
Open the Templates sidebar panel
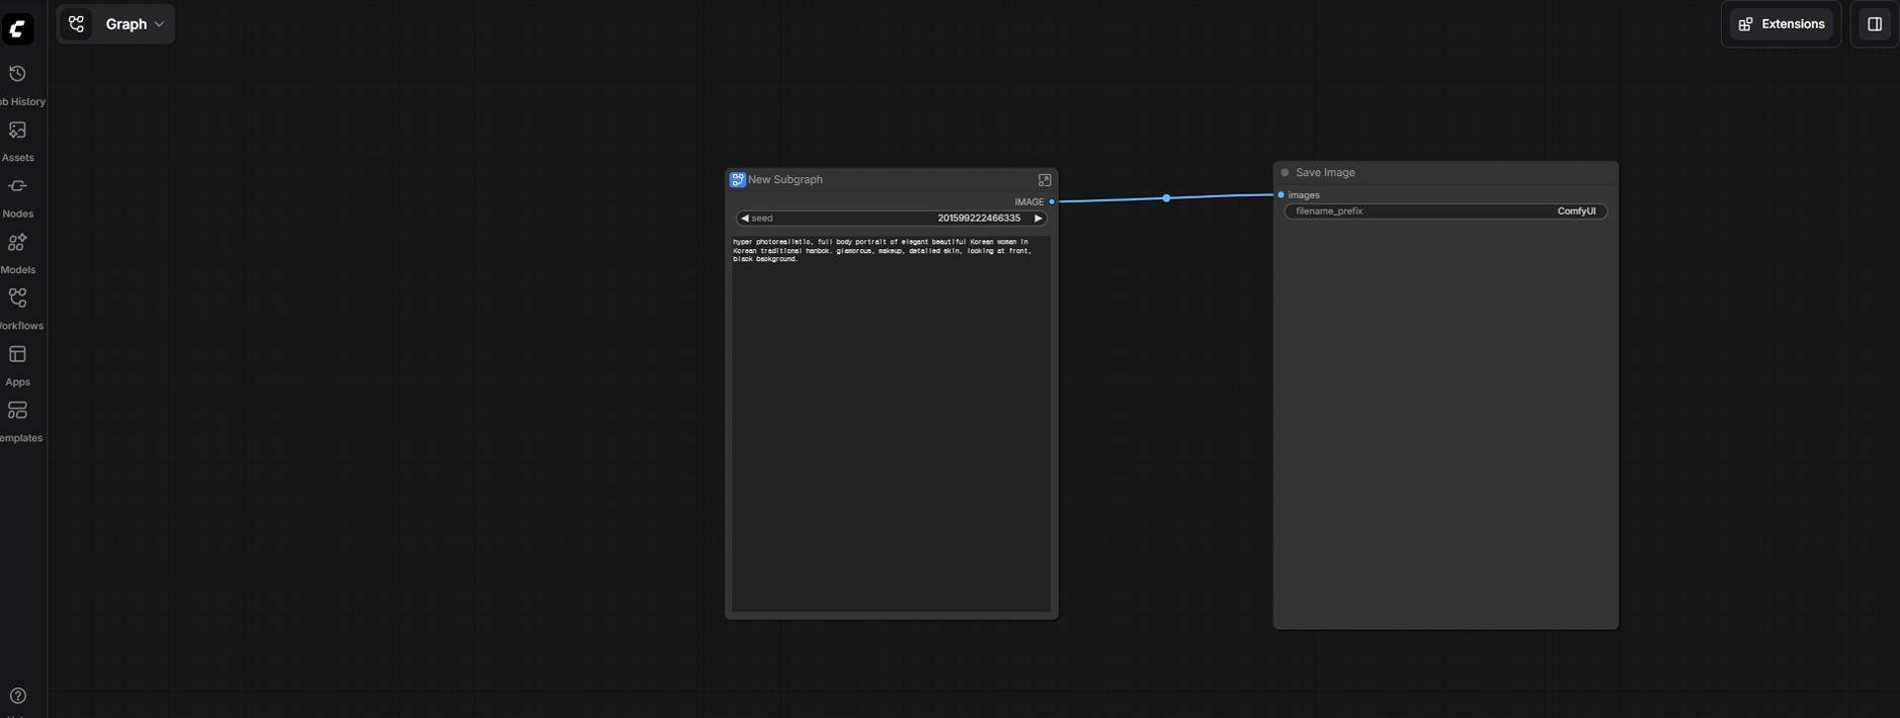point(18,422)
